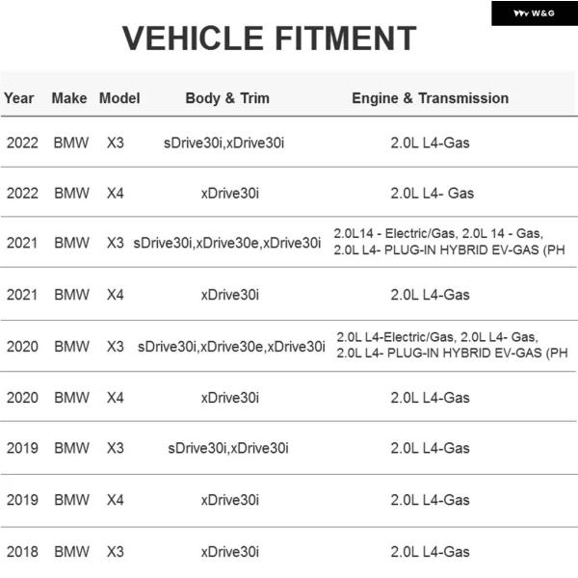
Task: Select the 2022 BMW X3 row year
Action: pyautogui.click(x=22, y=143)
